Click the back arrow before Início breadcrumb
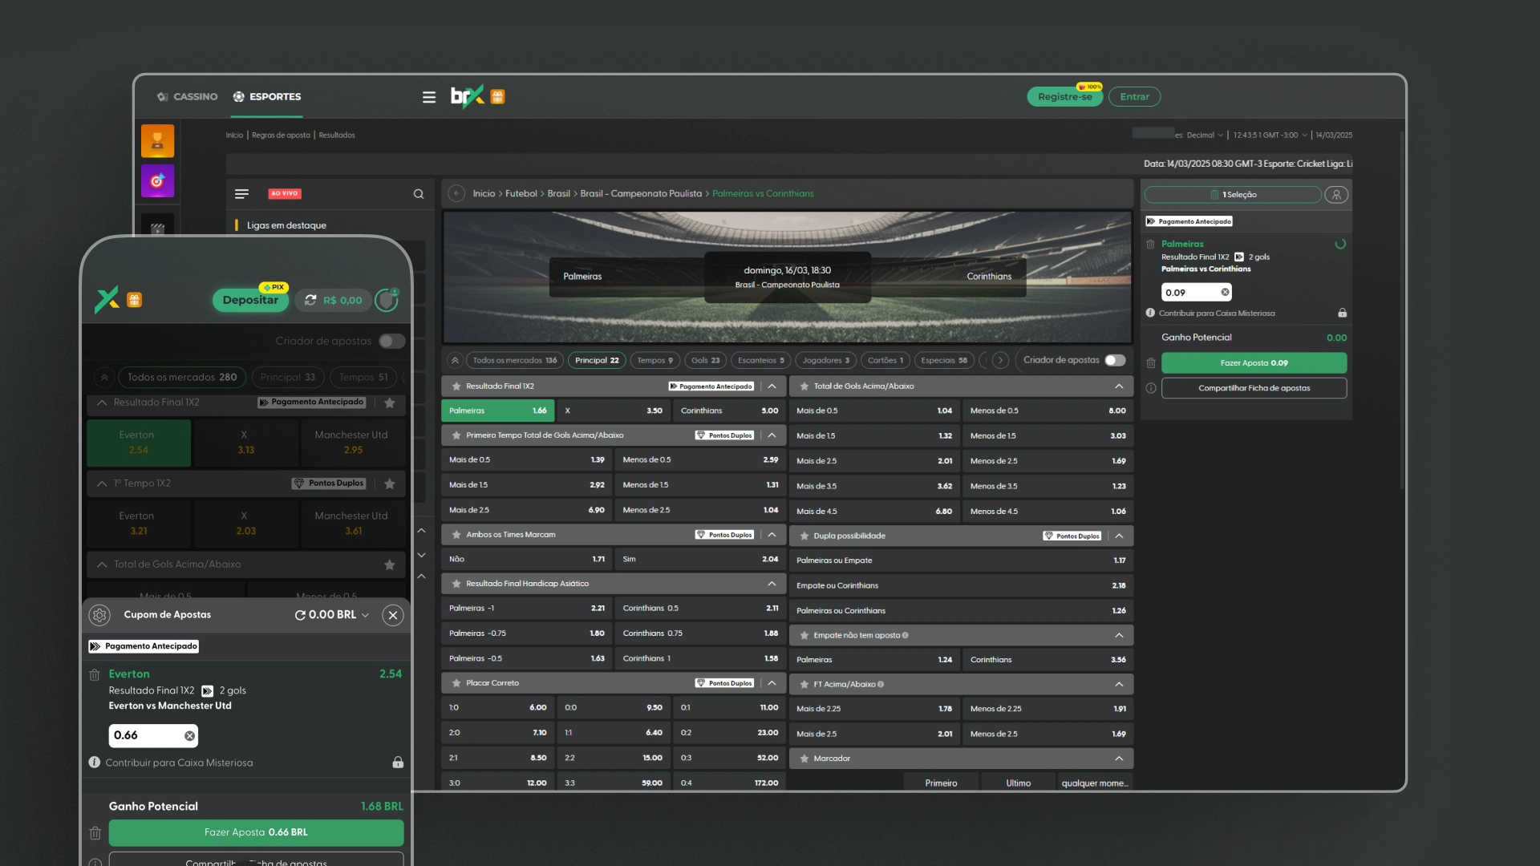The image size is (1540, 866). click(456, 193)
